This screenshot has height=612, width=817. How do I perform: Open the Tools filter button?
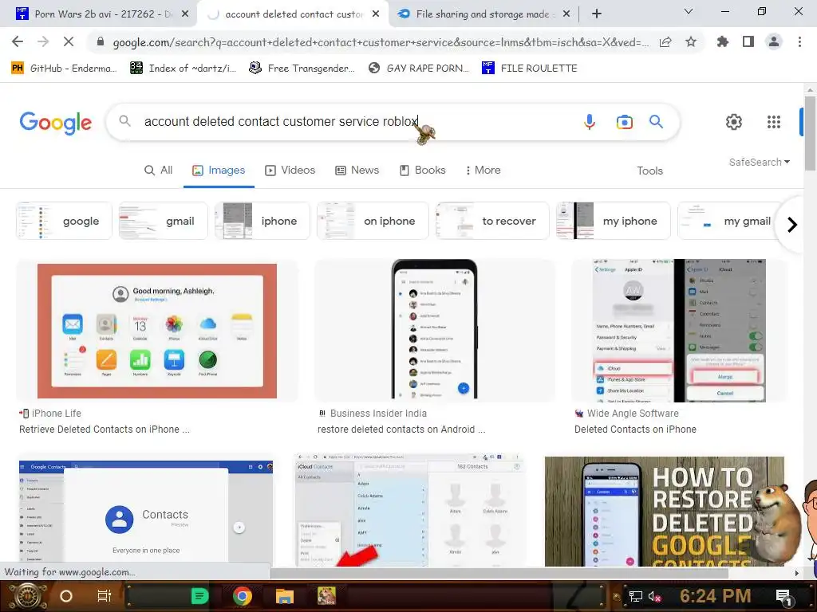(649, 171)
